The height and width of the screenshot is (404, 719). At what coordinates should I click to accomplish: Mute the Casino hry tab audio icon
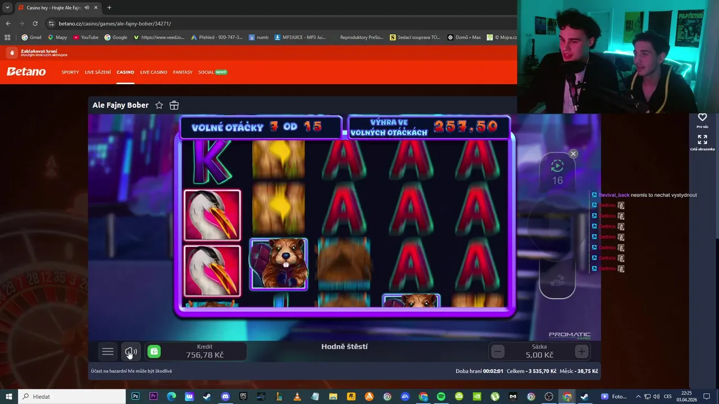coord(87,8)
